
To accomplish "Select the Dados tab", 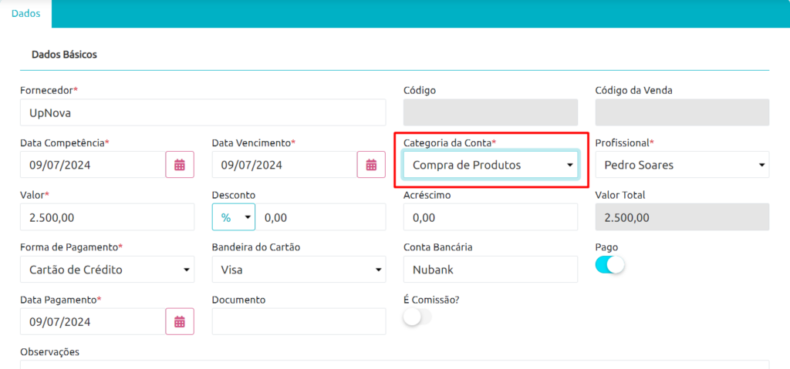I will click(25, 14).
